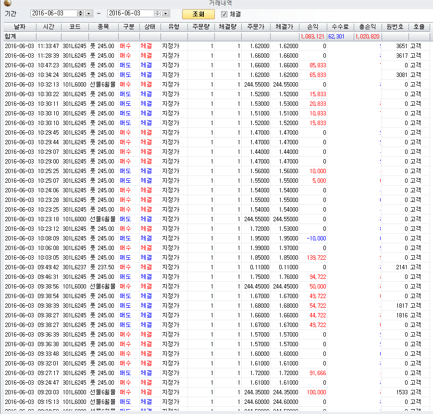This screenshot has width=433, height=414.
Task: Click the window's round app icon
Action: [8, 3]
